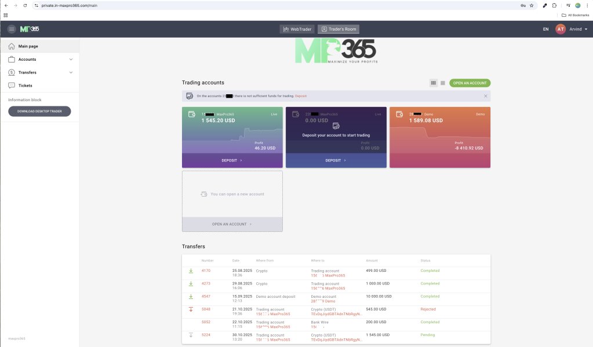Screen dimensions: 593x347
Task: Click the MP365 logo in header
Action: click(30, 29)
